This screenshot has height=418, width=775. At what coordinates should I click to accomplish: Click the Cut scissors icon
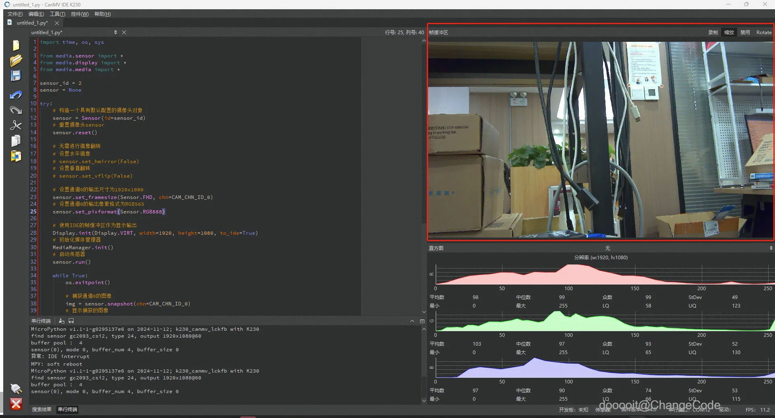(x=16, y=125)
